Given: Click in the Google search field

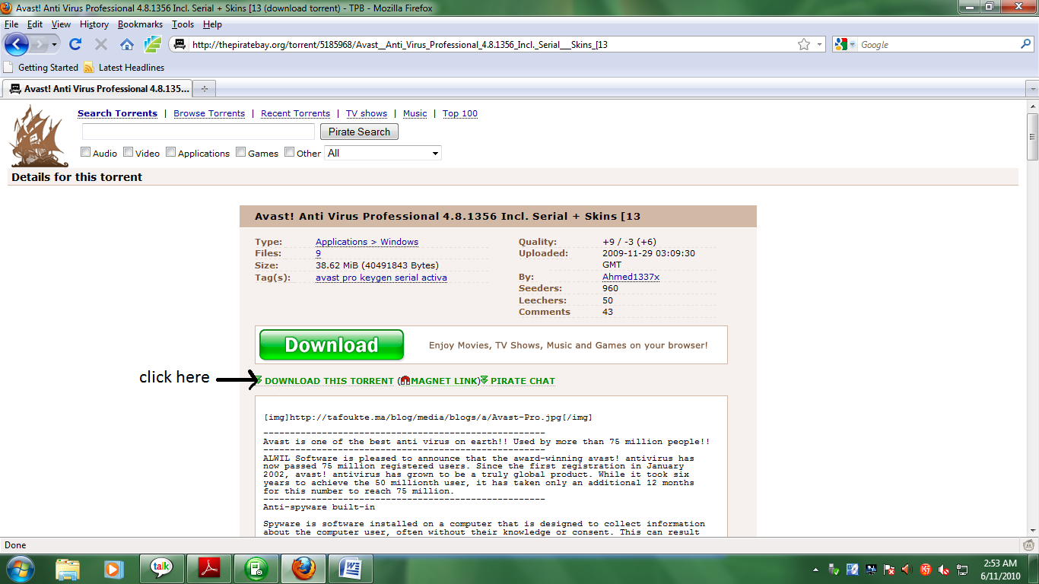Looking at the screenshot, I should coord(939,45).
